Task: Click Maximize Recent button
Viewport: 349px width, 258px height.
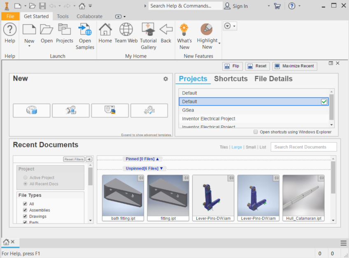Action: (295, 66)
